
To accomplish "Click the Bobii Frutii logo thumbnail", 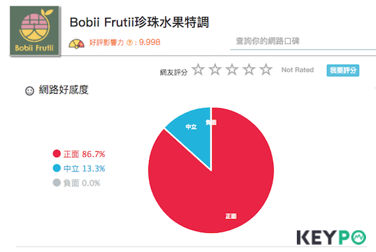I will pyautogui.click(x=34, y=31).
